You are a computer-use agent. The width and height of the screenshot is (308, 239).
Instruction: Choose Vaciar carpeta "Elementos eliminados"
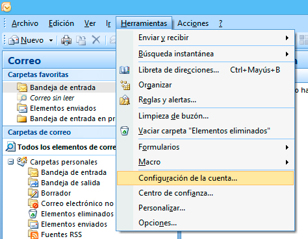pyautogui.click(x=205, y=131)
